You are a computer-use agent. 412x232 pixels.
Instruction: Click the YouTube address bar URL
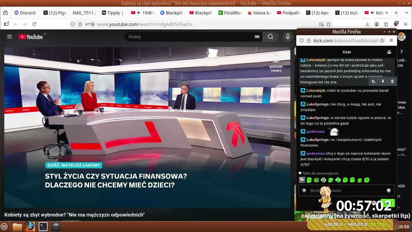pos(145,24)
